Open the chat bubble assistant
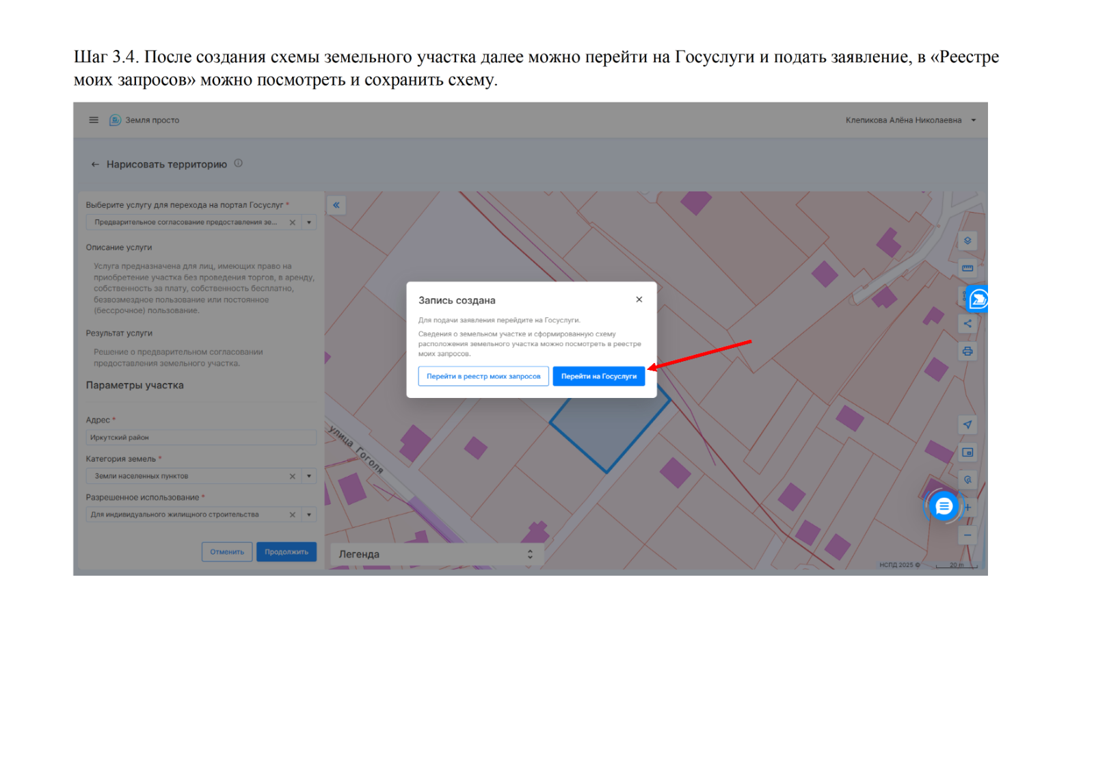The width and height of the screenshot is (1094, 774). (944, 507)
